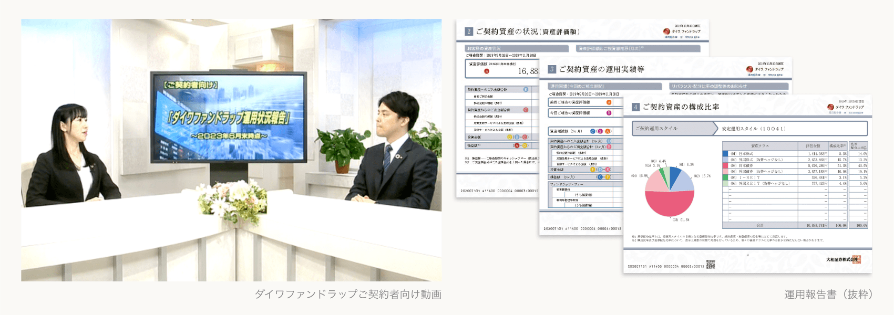The height and width of the screenshot is (315, 894).
Task: Click the 評価金額 column header
Action: tap(813, 146)
